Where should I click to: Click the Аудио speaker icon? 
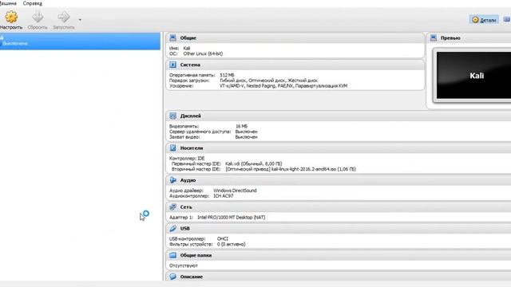[x=172, y=180]
